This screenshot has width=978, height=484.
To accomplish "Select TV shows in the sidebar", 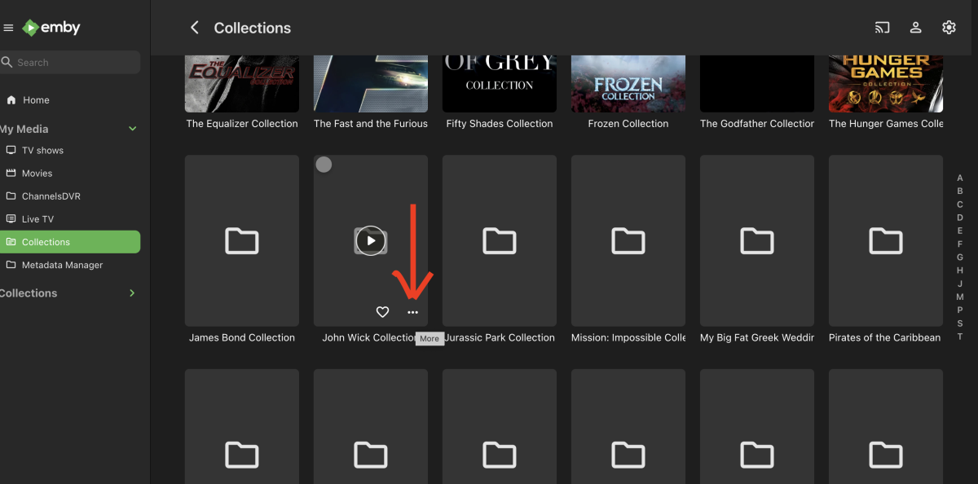I will point(42,150).
